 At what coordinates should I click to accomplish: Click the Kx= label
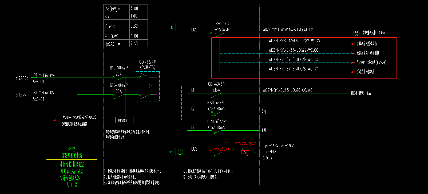tap(108, 16)
